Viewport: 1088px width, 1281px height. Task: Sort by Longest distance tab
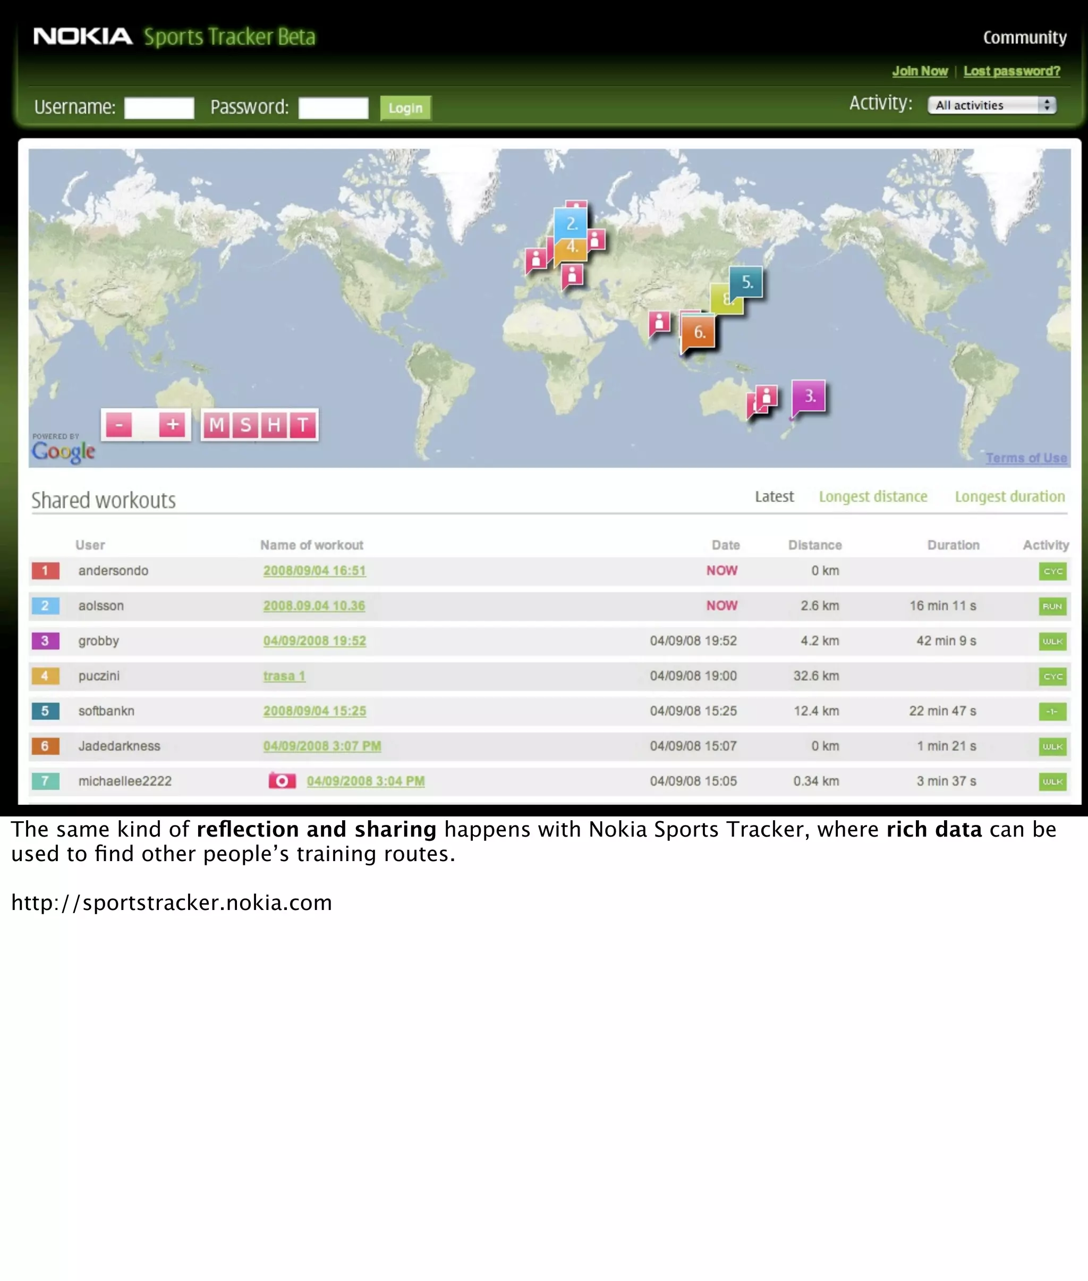pos(873,497)
